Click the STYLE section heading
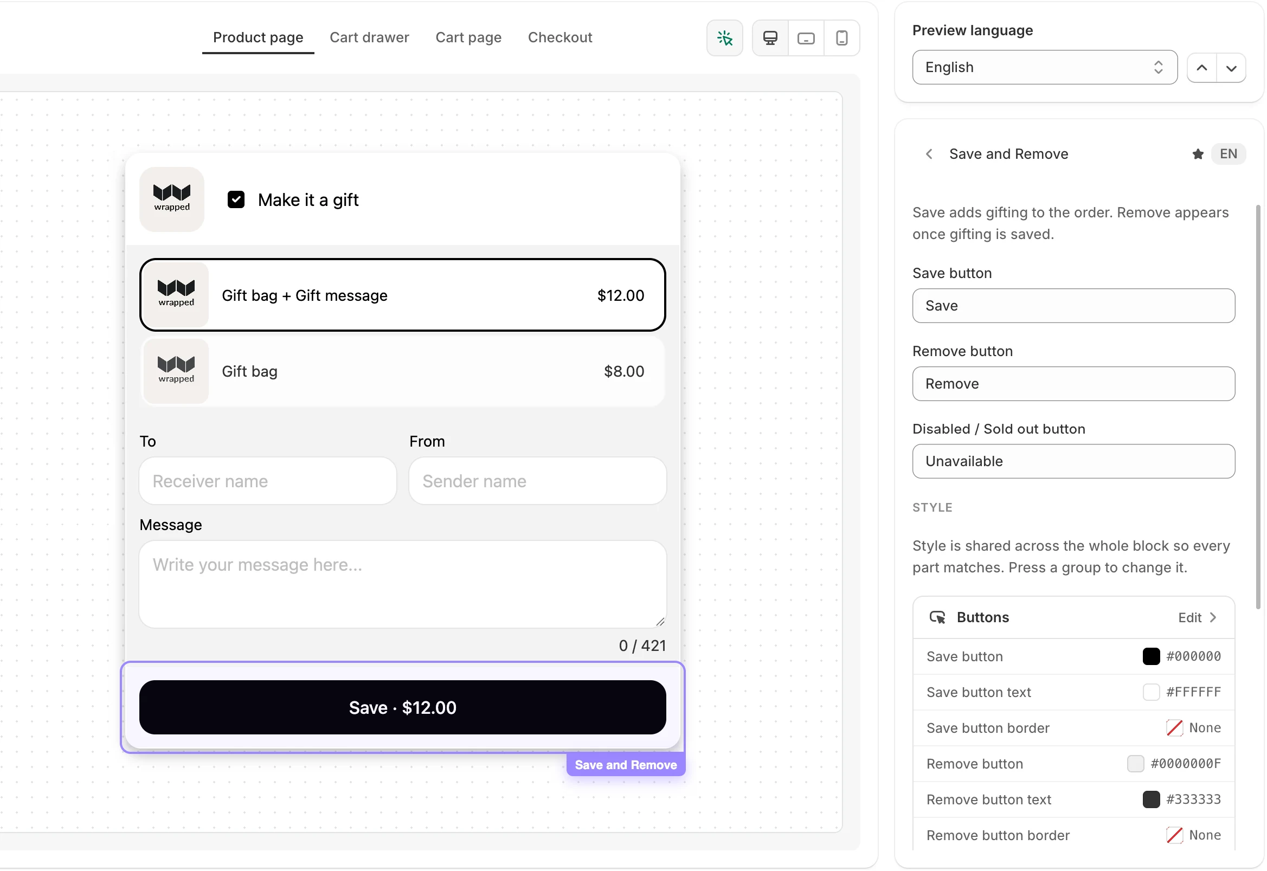The width and height of the screenshot is (1267, 871). point(933,508)
